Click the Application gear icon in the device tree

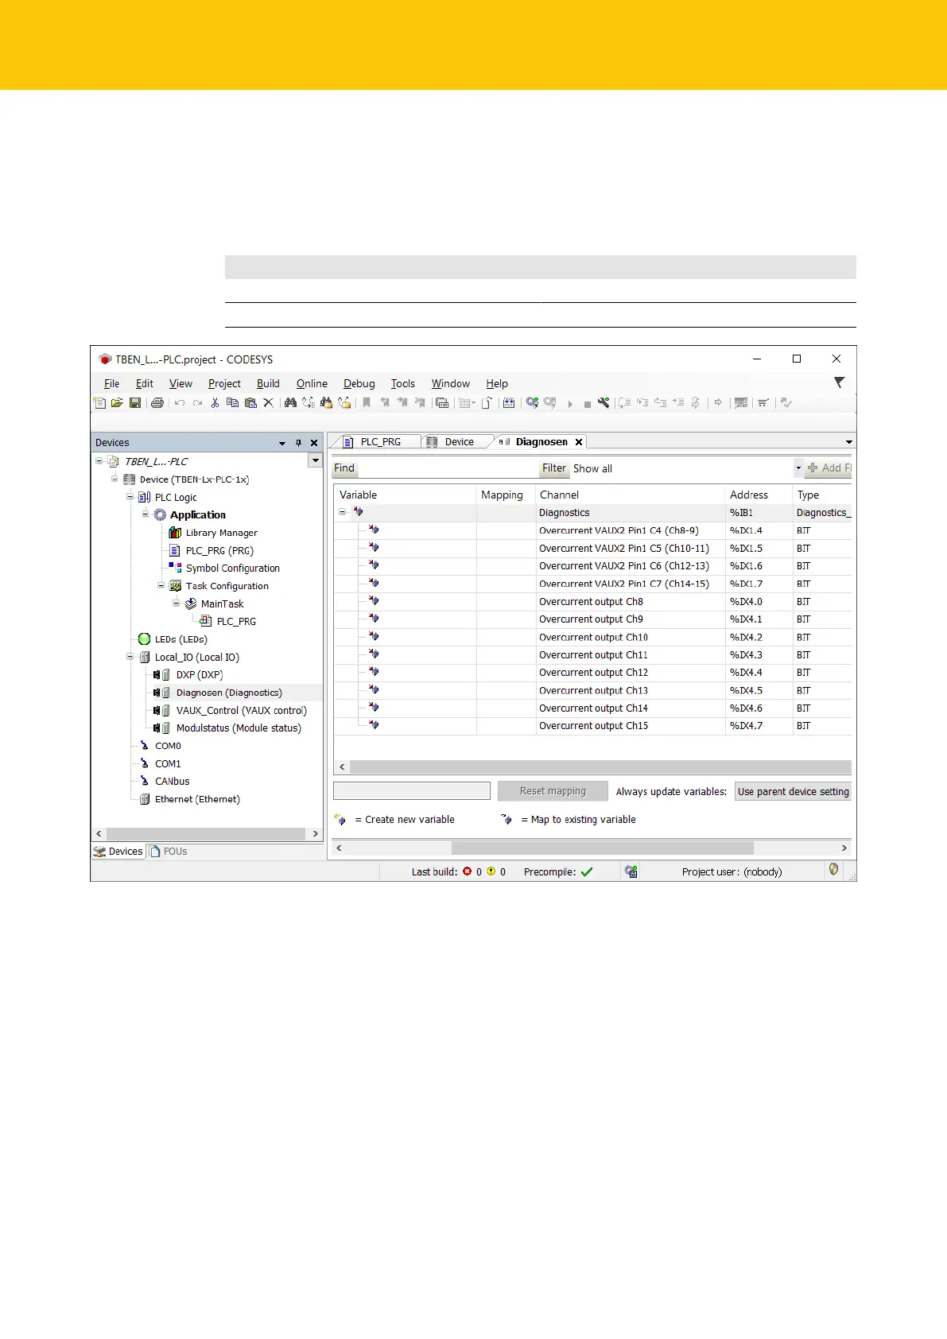(x=160, y=515)
